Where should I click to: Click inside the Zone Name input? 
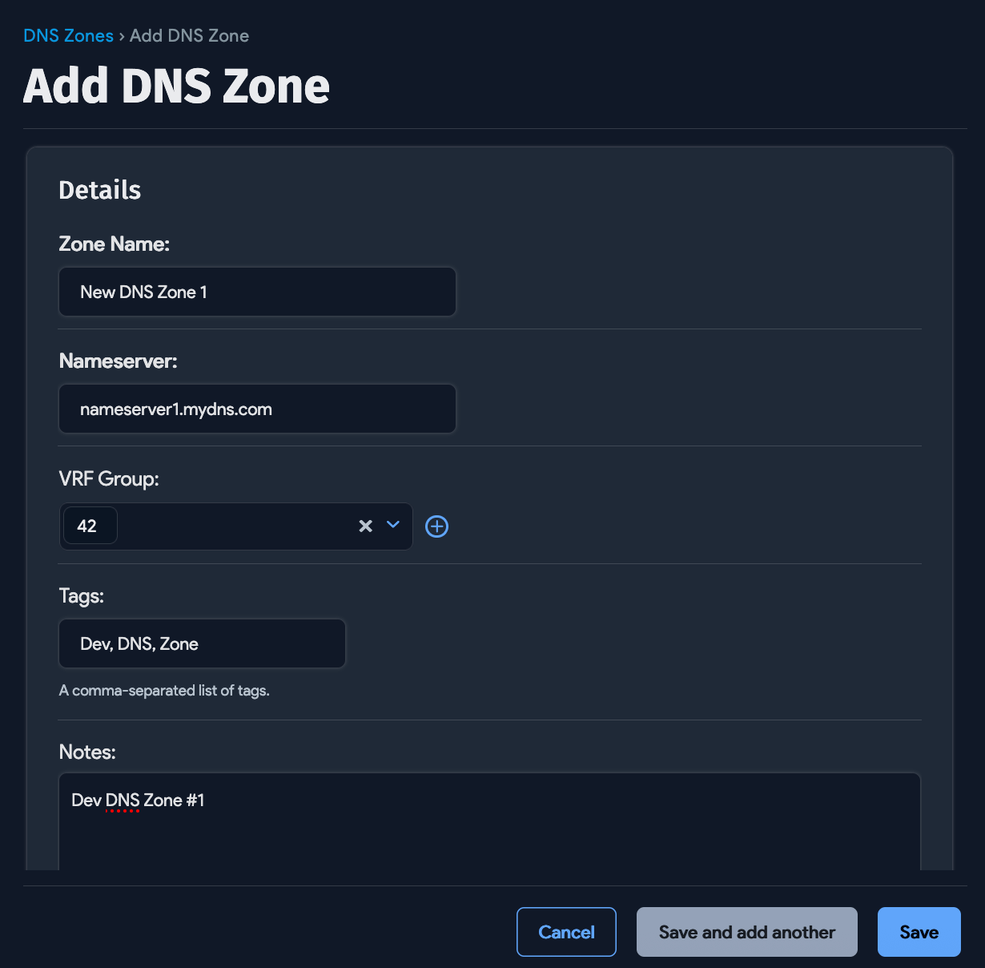(x=256, y=292)
